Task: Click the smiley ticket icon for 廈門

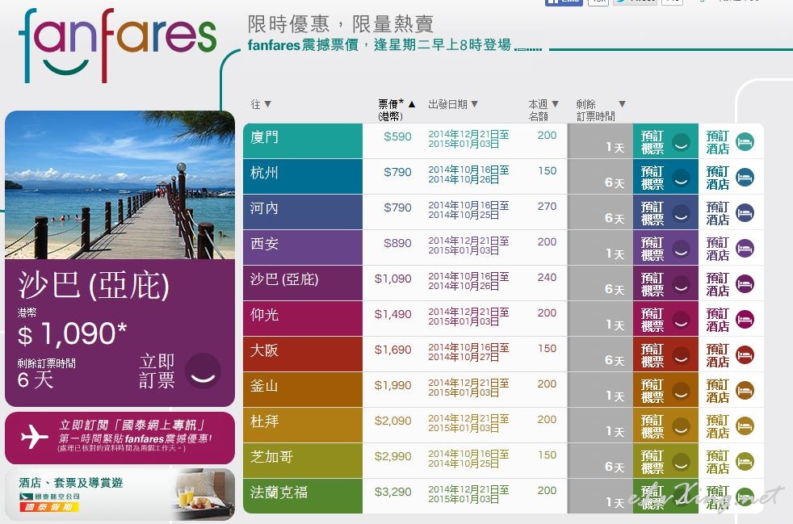Action: click(x=681, y=143)
